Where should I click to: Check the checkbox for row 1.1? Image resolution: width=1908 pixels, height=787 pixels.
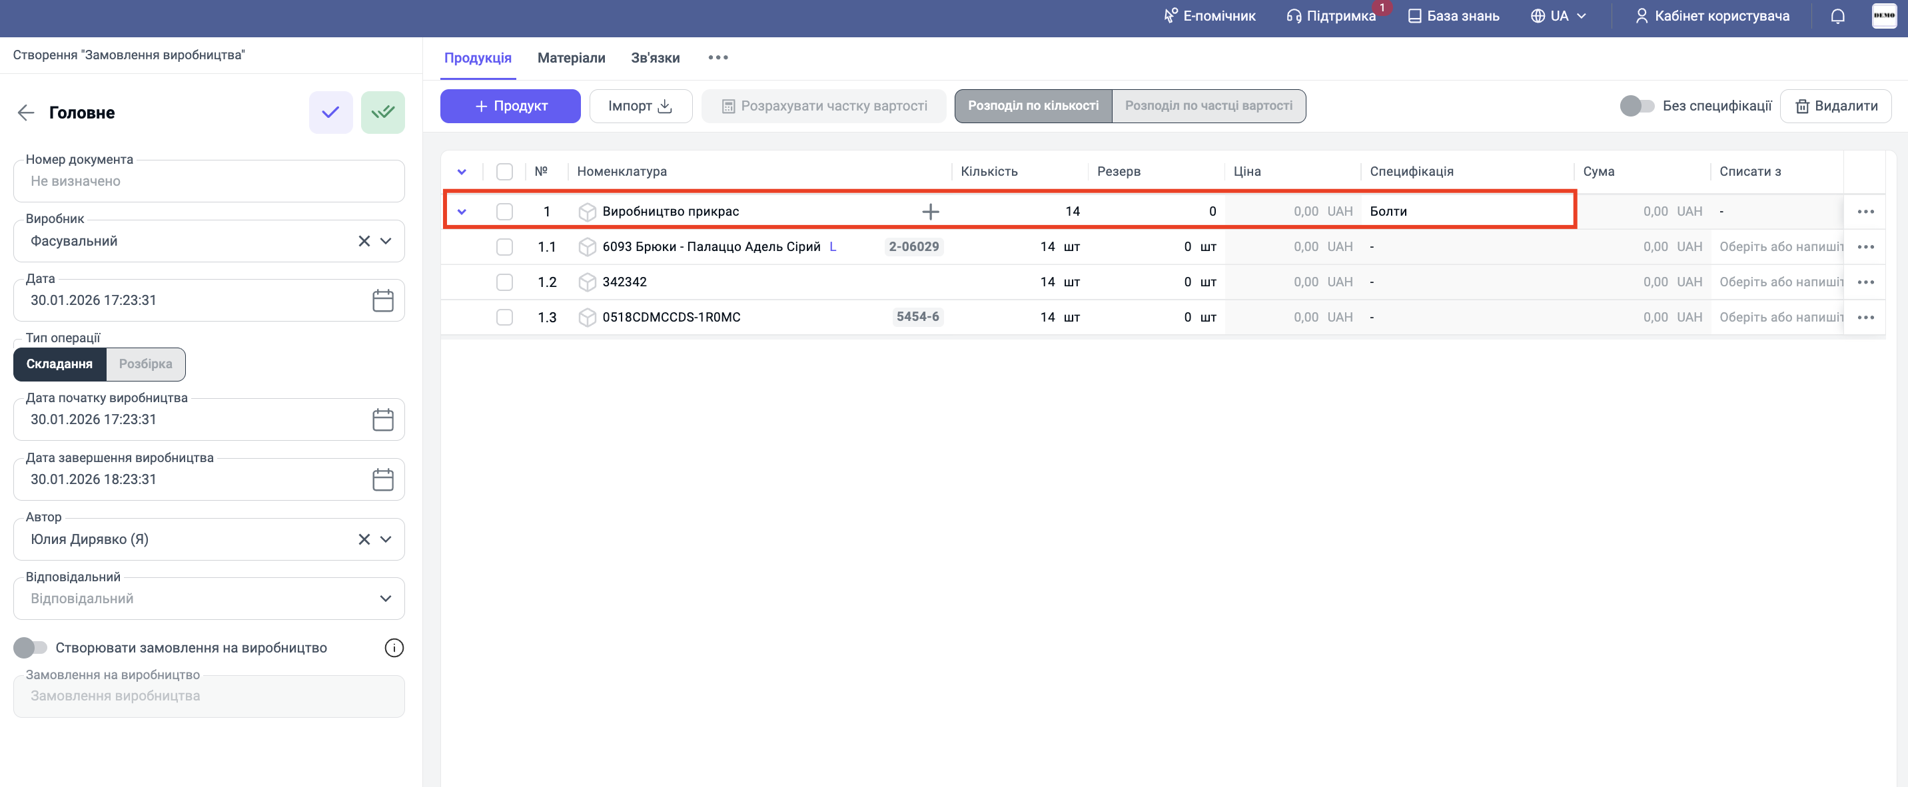coord(504,247)
